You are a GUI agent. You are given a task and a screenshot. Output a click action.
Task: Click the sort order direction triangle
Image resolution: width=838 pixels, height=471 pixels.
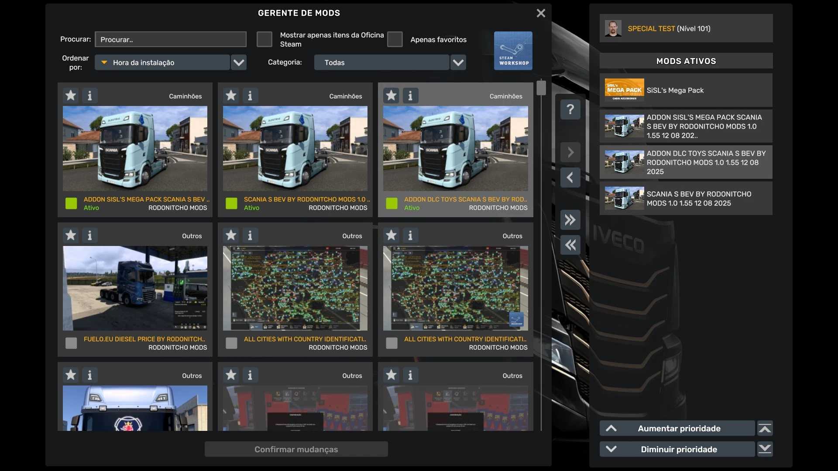[104, 62]
